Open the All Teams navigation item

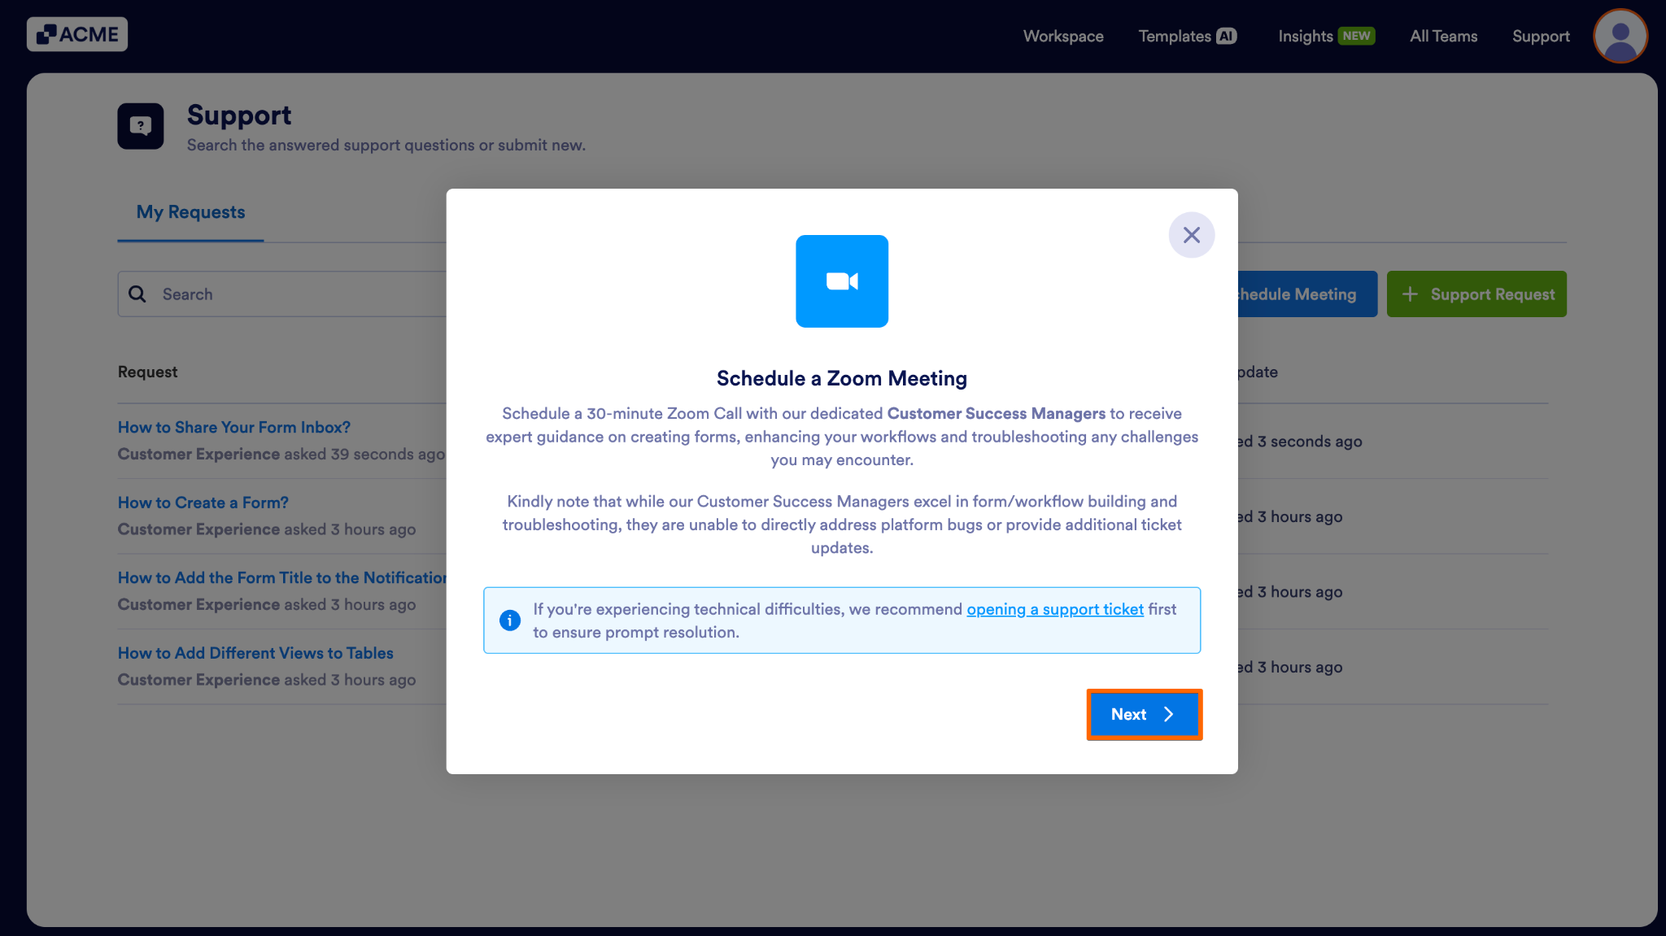click(1443, 36)
